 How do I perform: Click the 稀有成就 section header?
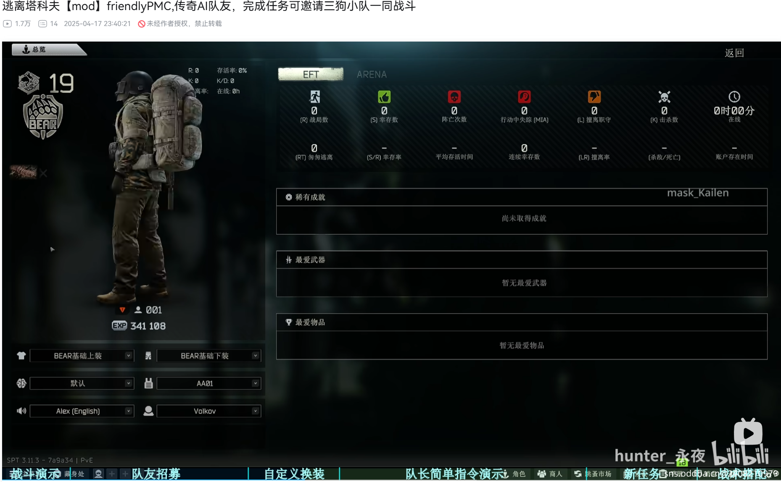[x=522, y=197]
